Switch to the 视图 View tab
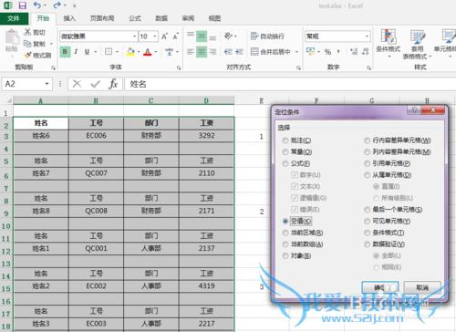This screenshot has height=332, width=456. tap(214, 18)
